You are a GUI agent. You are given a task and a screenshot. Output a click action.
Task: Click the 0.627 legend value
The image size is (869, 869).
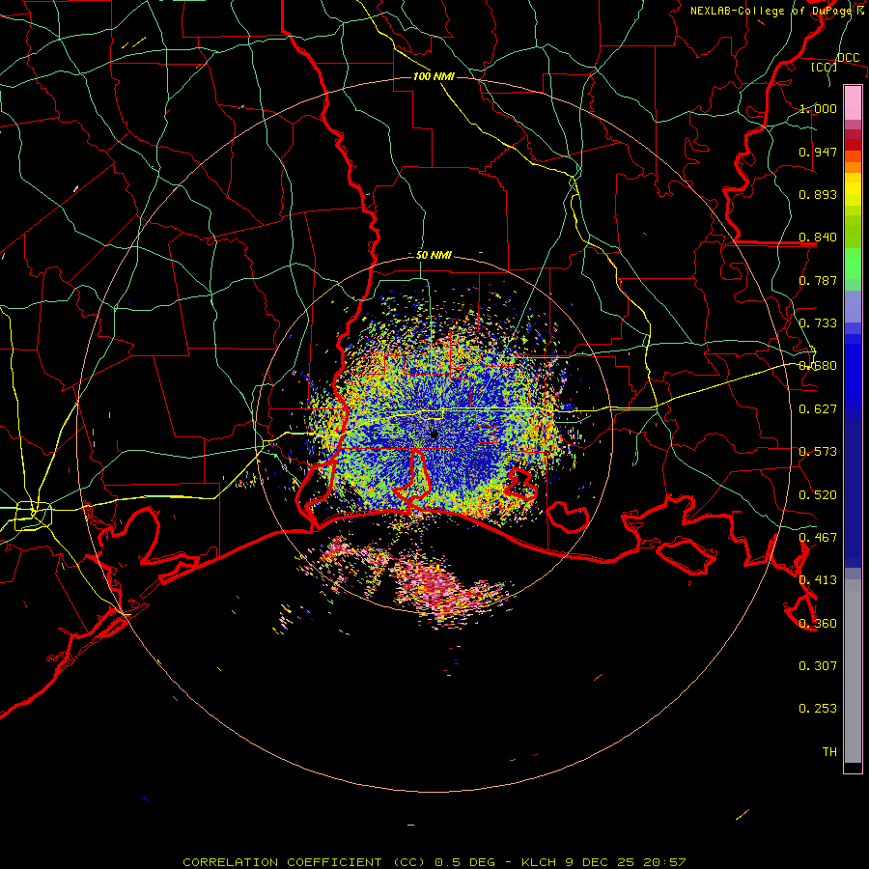(x=818, y=409)
